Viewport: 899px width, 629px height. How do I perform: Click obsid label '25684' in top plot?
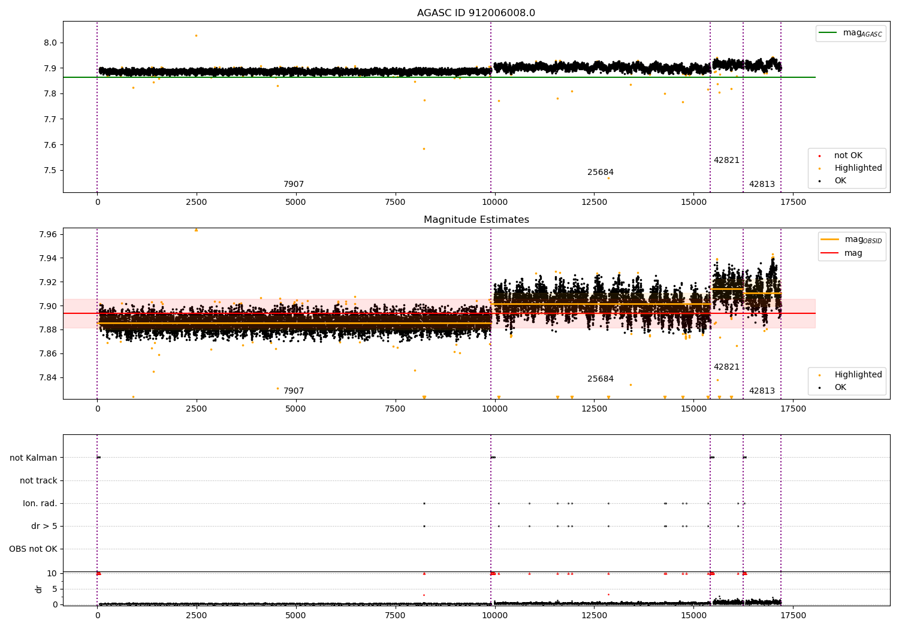pos(601,173)
